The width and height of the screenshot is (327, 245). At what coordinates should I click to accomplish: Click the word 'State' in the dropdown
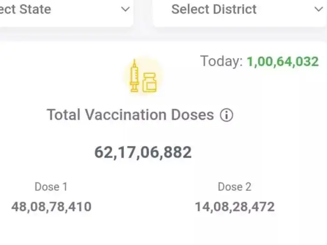[x=35, y=9]
